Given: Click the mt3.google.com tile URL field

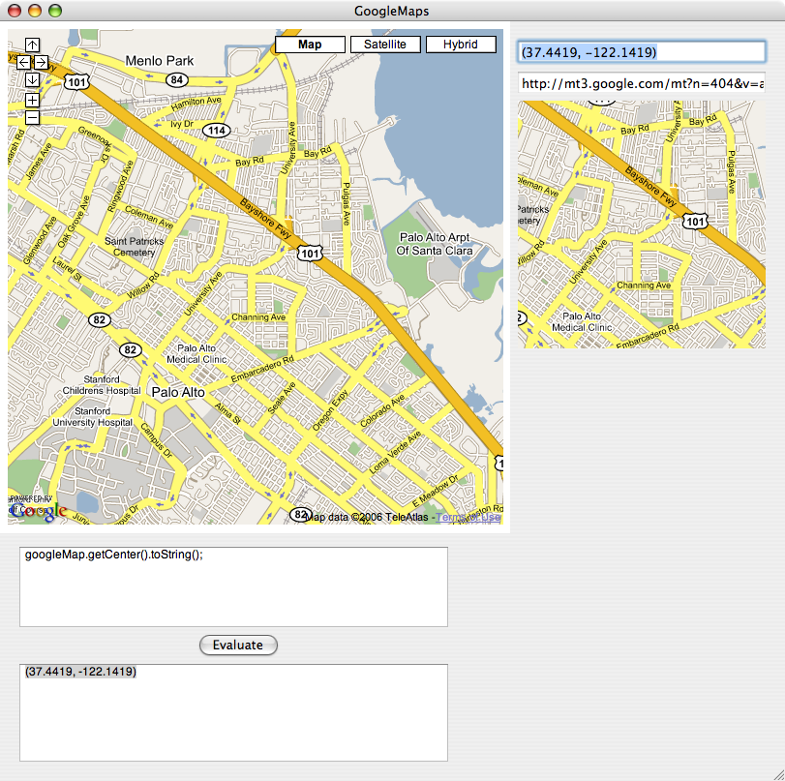Looking at the screenshot, I should (642, 83).
